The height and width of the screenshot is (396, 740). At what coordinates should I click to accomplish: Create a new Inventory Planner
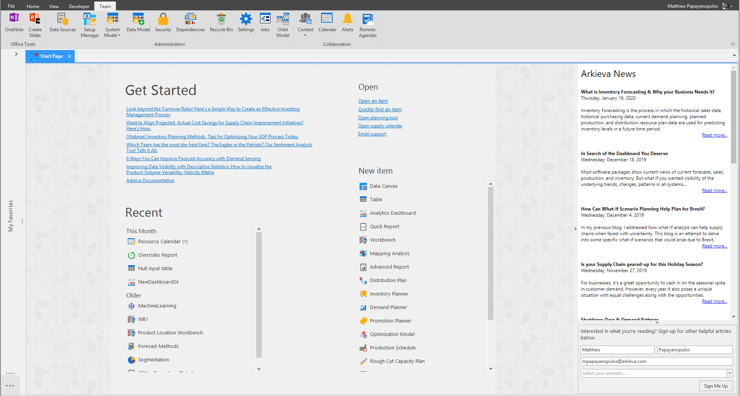coord(384,294)
